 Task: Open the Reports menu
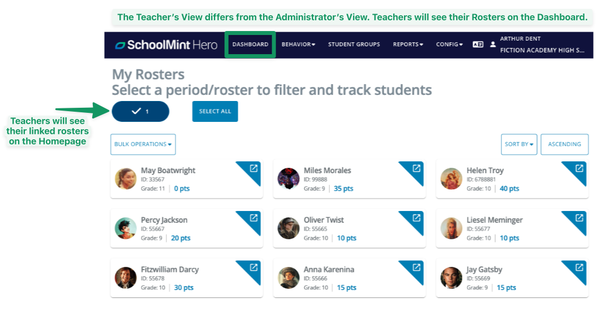click(408, 45)
